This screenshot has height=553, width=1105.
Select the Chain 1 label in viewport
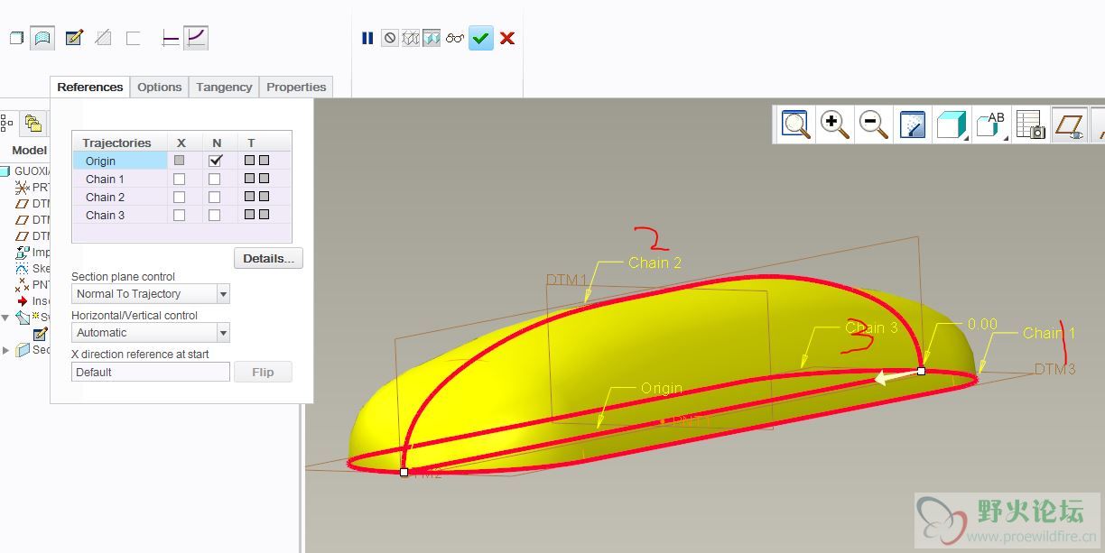(1049, 333)
